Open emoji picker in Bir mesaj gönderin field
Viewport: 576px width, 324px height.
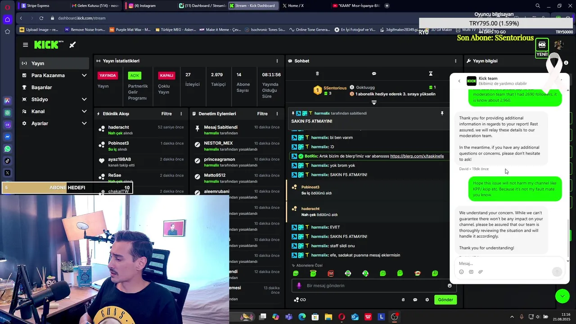[x=450, y=285]
